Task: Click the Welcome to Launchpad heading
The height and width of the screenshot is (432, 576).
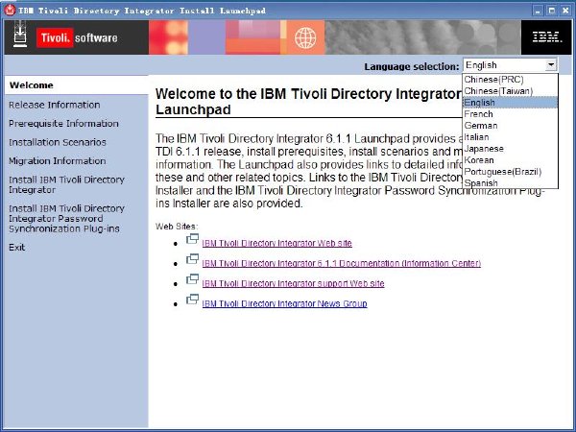Action: [x=308, y=102]
